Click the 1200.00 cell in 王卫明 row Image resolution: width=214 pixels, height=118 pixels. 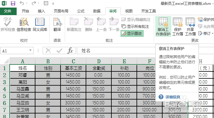coord(149,110)
